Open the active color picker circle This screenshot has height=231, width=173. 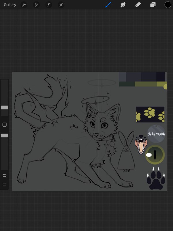tap(168, 5)
